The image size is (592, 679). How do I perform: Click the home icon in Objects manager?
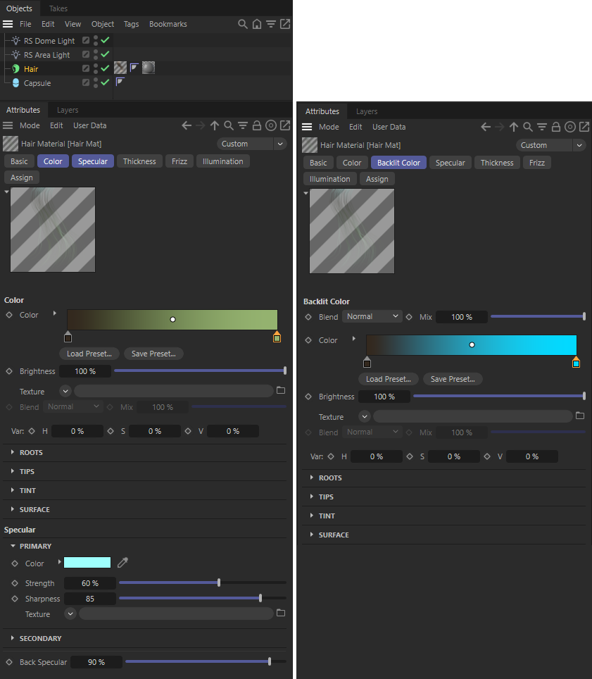coord(257,24)
